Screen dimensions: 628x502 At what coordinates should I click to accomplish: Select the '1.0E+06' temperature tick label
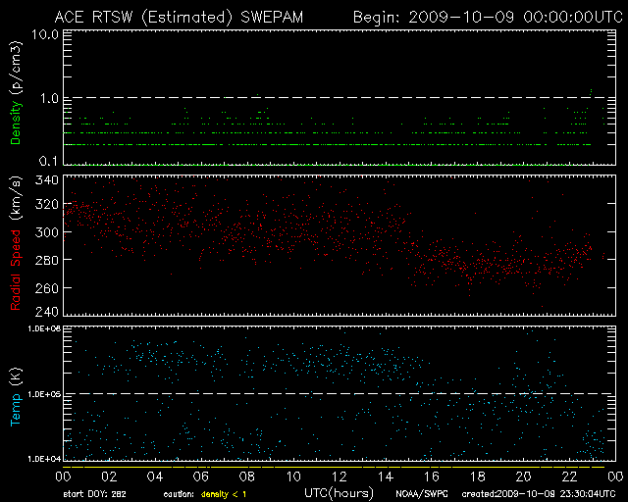click(44, 328)
